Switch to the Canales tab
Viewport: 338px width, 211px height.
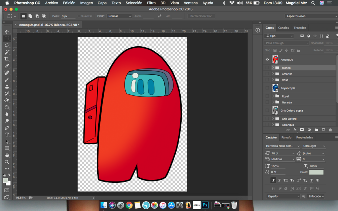[x=283, y=28]
